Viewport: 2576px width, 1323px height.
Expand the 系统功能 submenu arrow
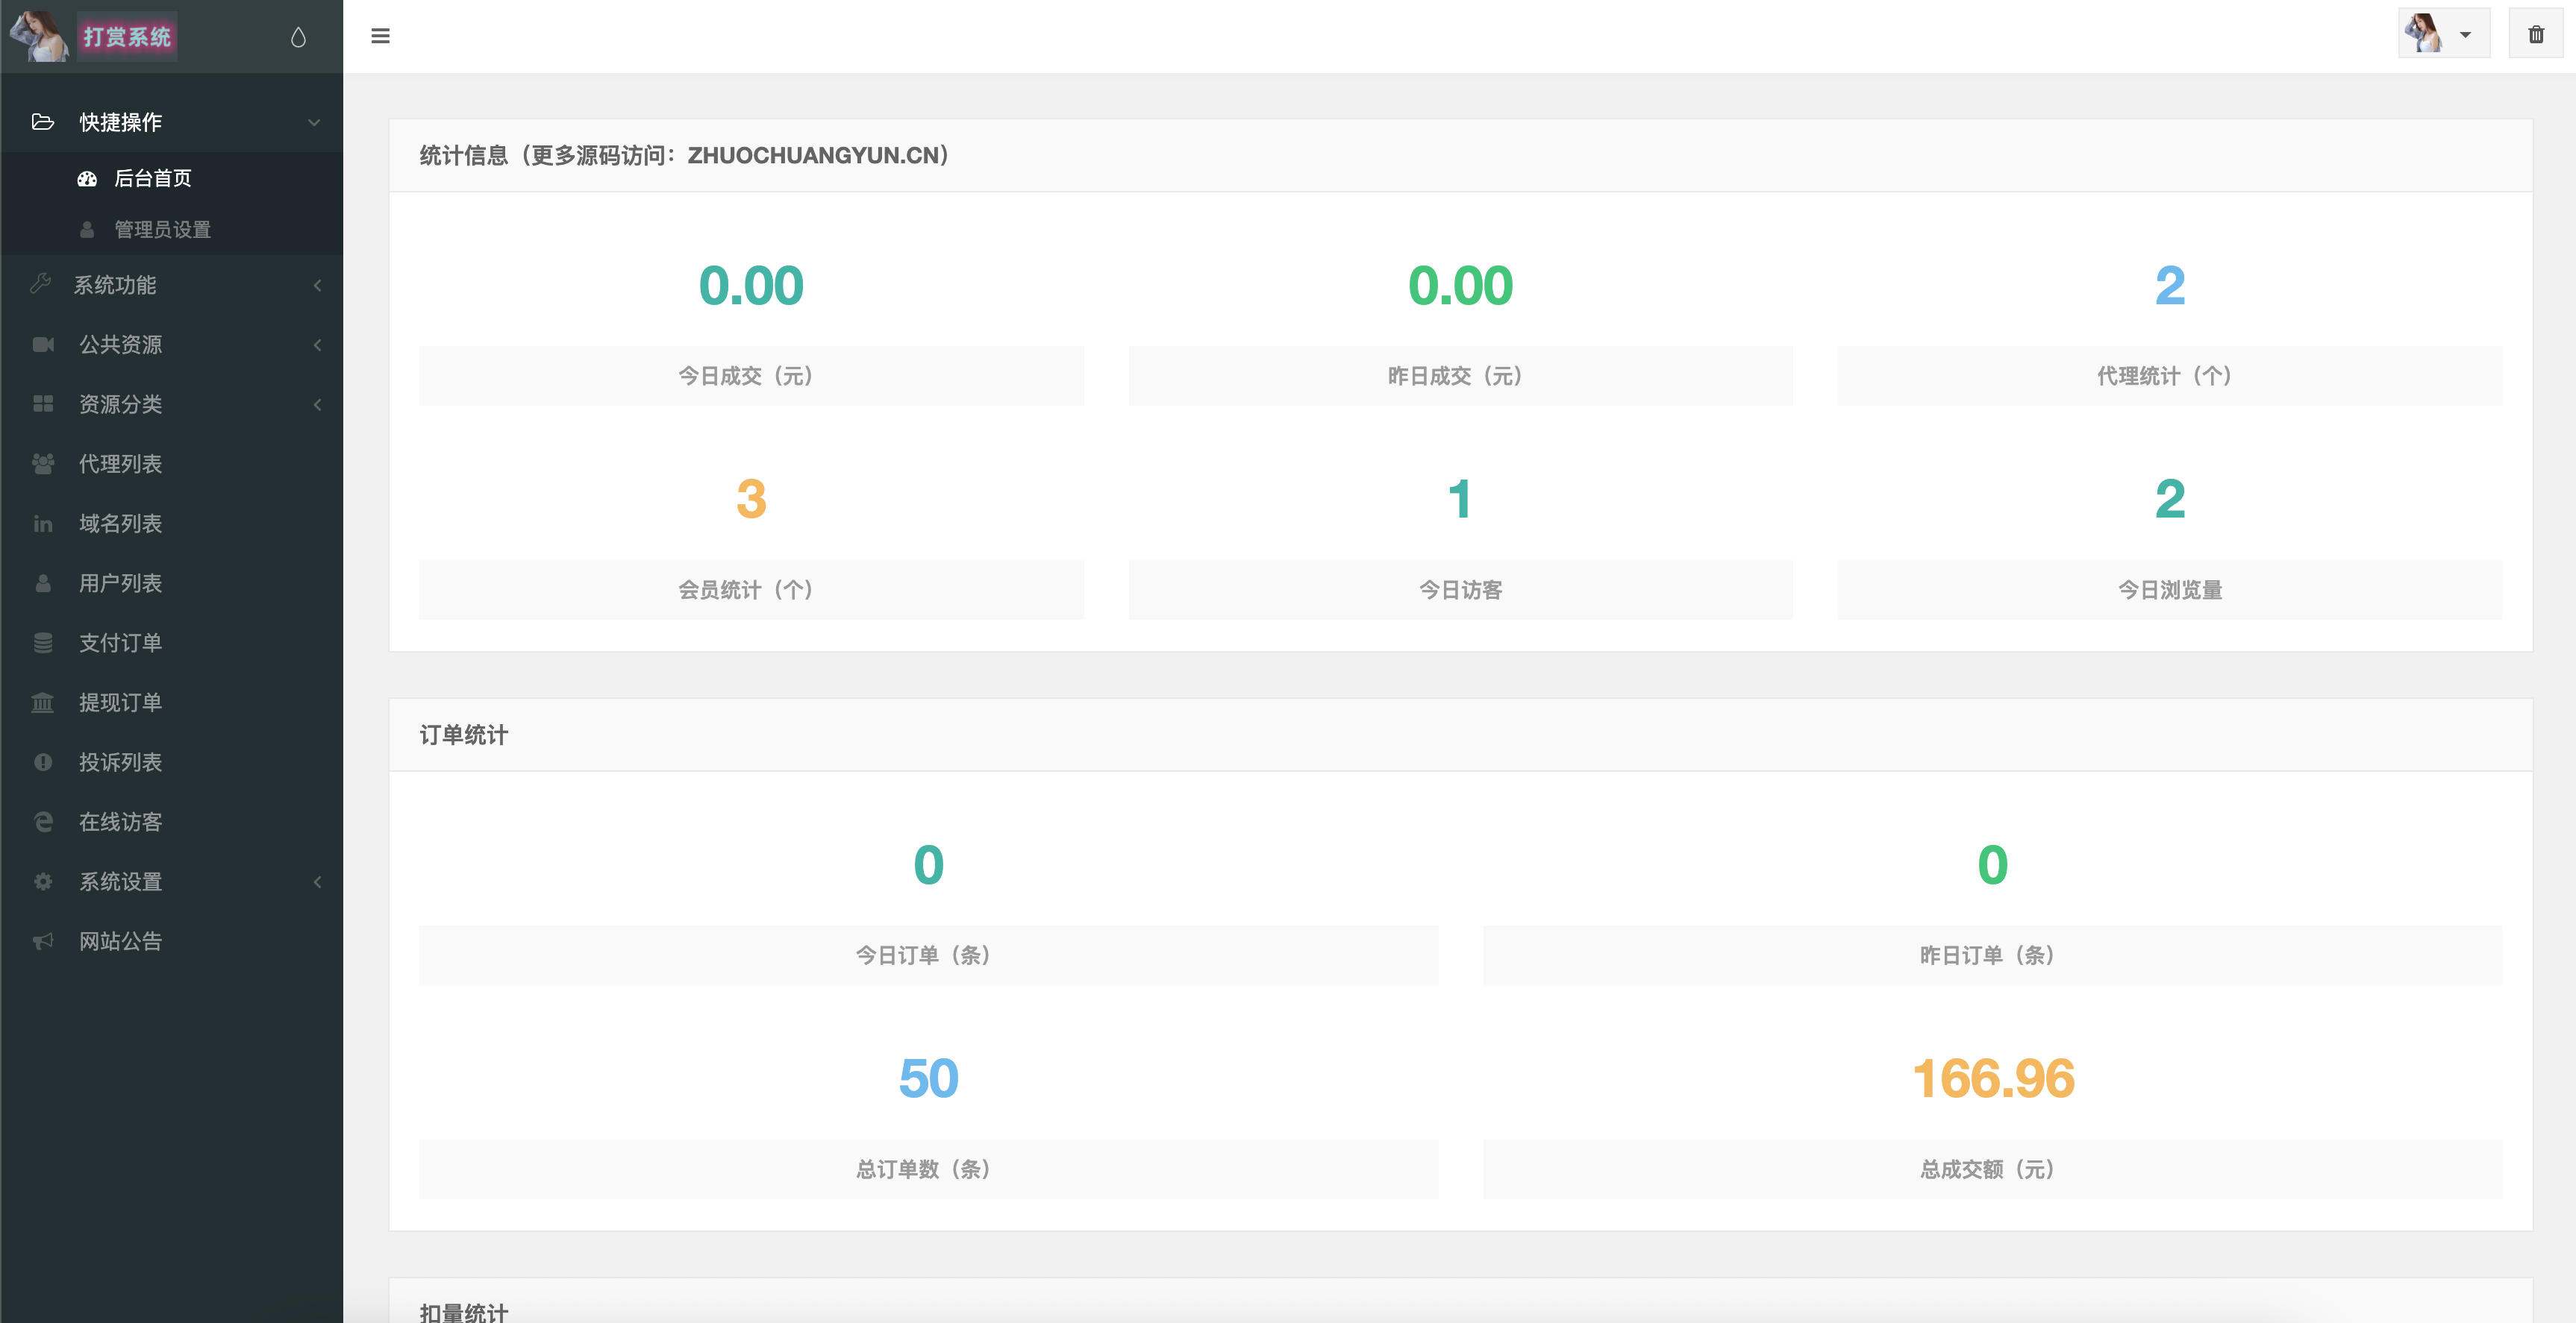(x=317, y=285)
